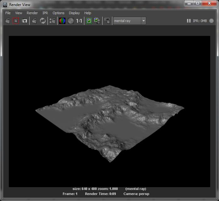219x201 pixels.
Task: Maximize the Render View window
Action: pos(198,3)
